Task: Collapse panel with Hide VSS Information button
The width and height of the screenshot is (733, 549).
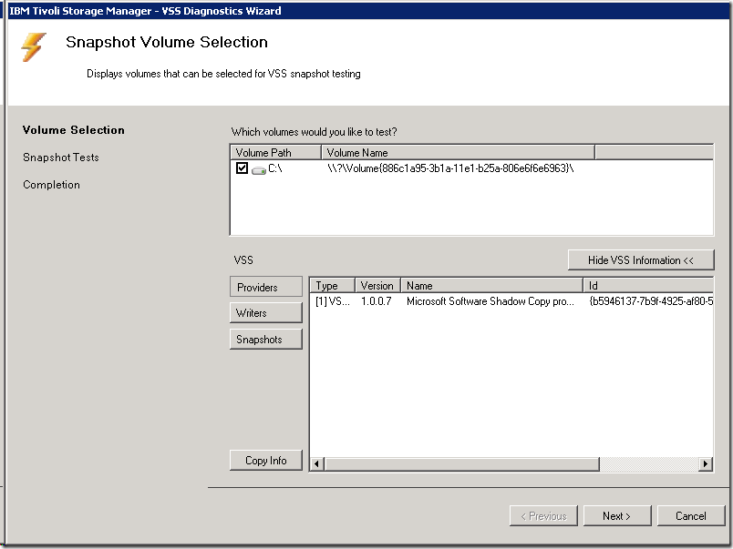Action: pyautogui.click(x=640, y=260)
